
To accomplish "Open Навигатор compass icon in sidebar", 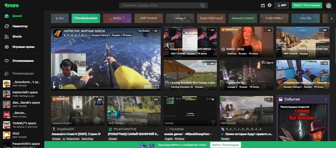I will [7, 26].
